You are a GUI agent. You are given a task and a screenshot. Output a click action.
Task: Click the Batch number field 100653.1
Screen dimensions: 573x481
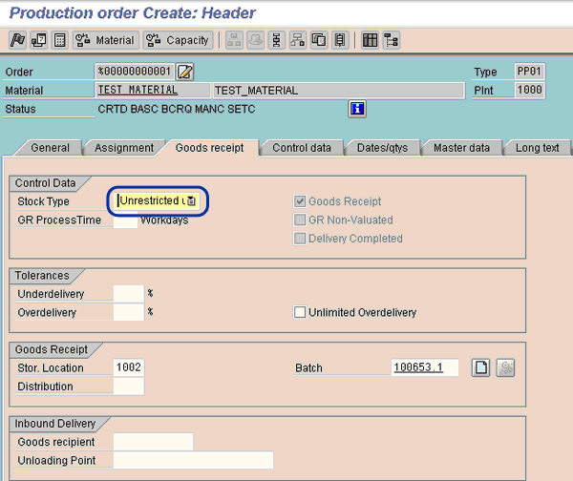[x=424, y=367]
